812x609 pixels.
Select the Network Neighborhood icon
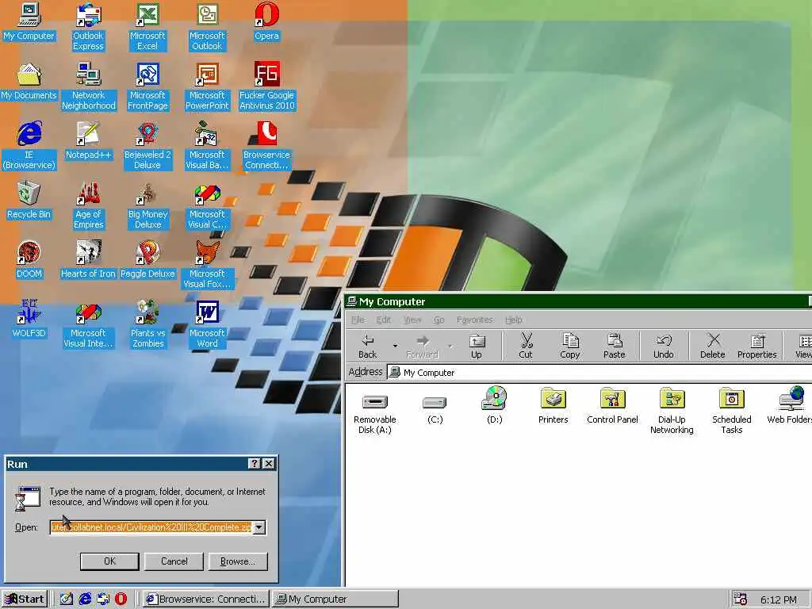pyautogui.click(x=88, y=86)
